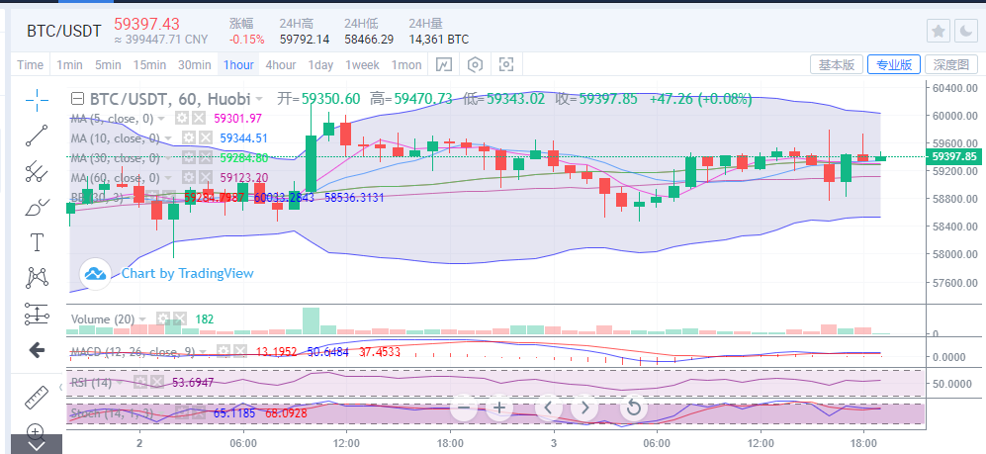The width and height of the screenshot is (986, 454).
Task: Click the reset chart view button
Action: click(633, 407)
